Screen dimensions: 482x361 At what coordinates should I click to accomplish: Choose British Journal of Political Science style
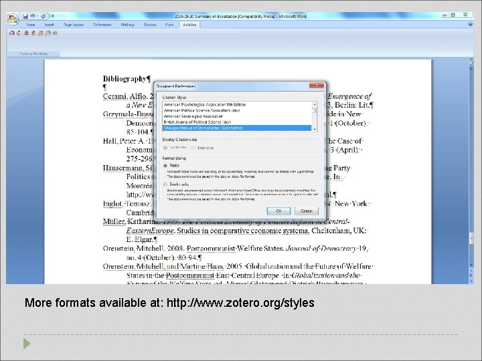click(x=237, y=122)
